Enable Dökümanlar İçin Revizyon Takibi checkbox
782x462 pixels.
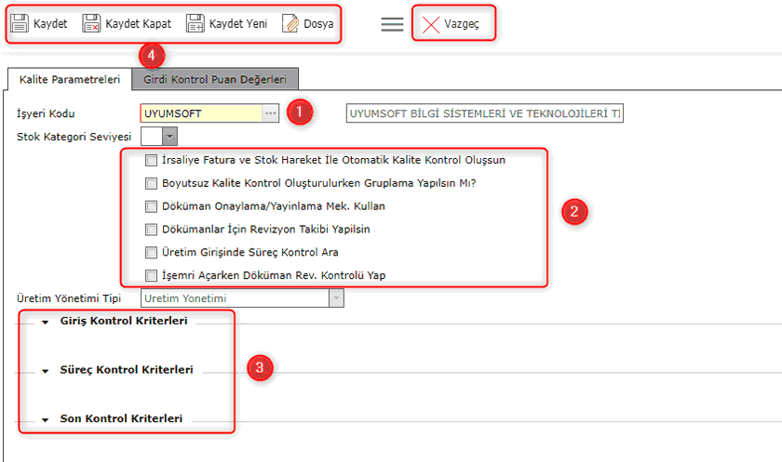pyautogui.click(x=152, y=229)
